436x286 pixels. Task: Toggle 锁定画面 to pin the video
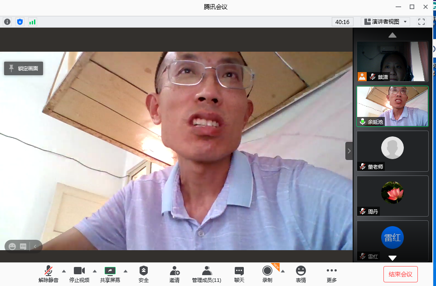[23, 68]
